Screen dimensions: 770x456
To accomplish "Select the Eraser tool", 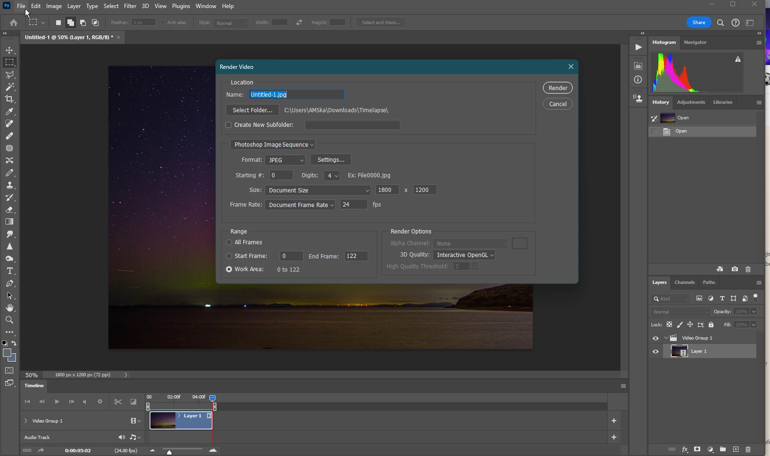I will coord(9,209).
